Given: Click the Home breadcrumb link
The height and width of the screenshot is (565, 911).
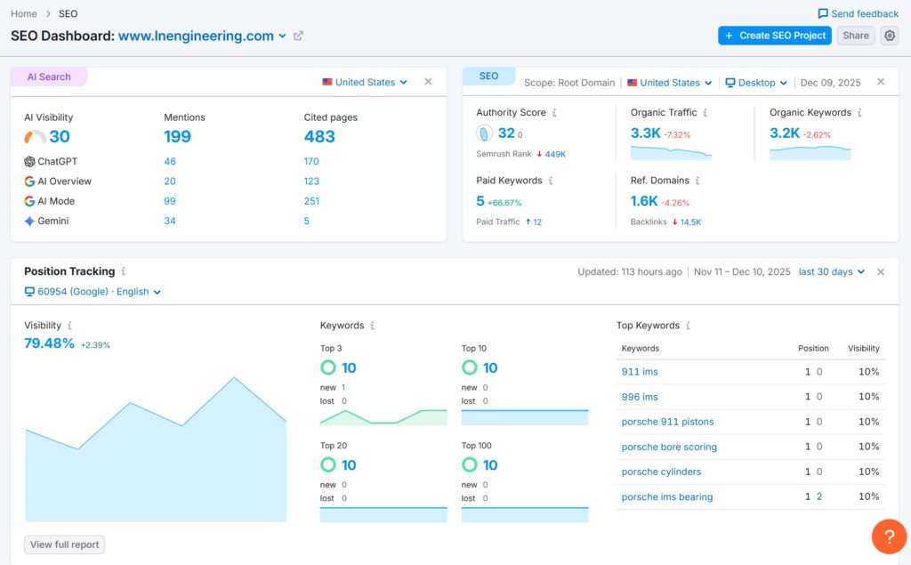Looking at the screenshot, I should click(24, 13).
